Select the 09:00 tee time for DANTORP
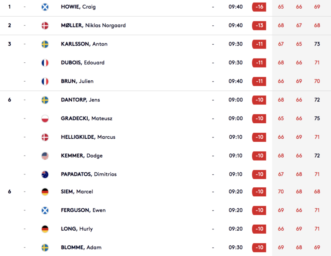Image resolution: width=331 pixels, height=256 pixels. pyautogui.click(x=236, y=100)
